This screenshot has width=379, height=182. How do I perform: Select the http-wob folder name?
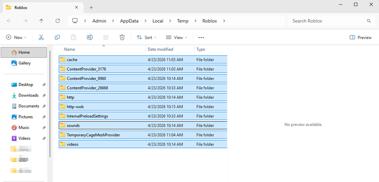click(x=75, y=107)
